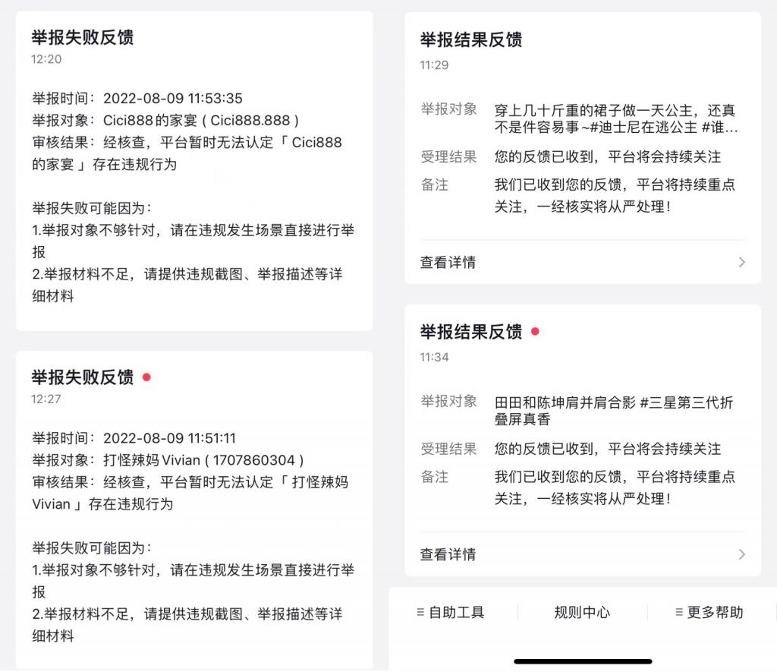The height and width of the screenshot is (672, 777).
Task: Select the 11:34 举报结果反馈 heading
Action: click(x=471, y=332)
